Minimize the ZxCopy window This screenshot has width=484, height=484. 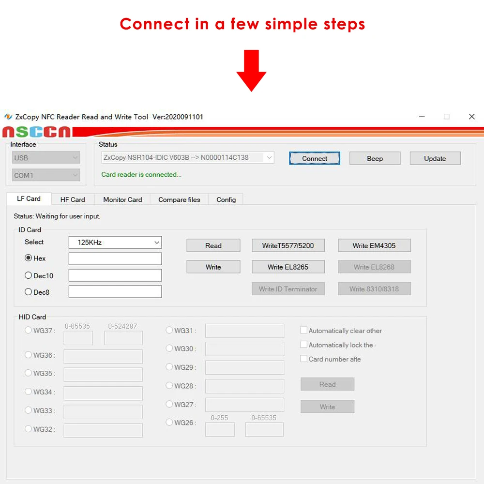pyautogui.click(x=422, y=117)
